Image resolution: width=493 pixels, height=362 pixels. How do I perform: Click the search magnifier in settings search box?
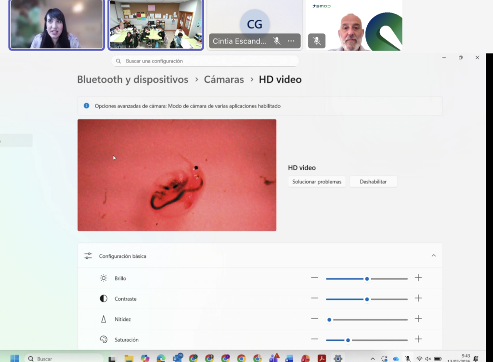coord(118,61)
